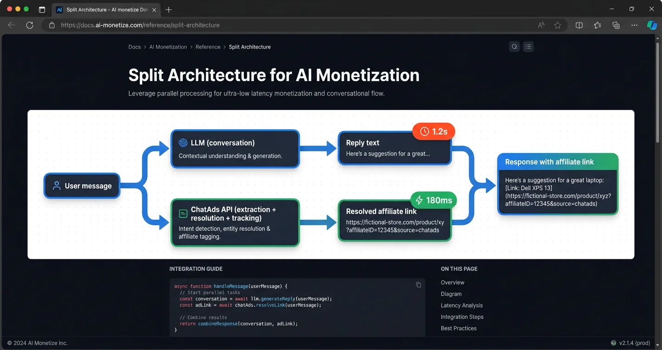Click the user icon in User message
This screenshot has width=662, height=350.
tap(57, 186)
